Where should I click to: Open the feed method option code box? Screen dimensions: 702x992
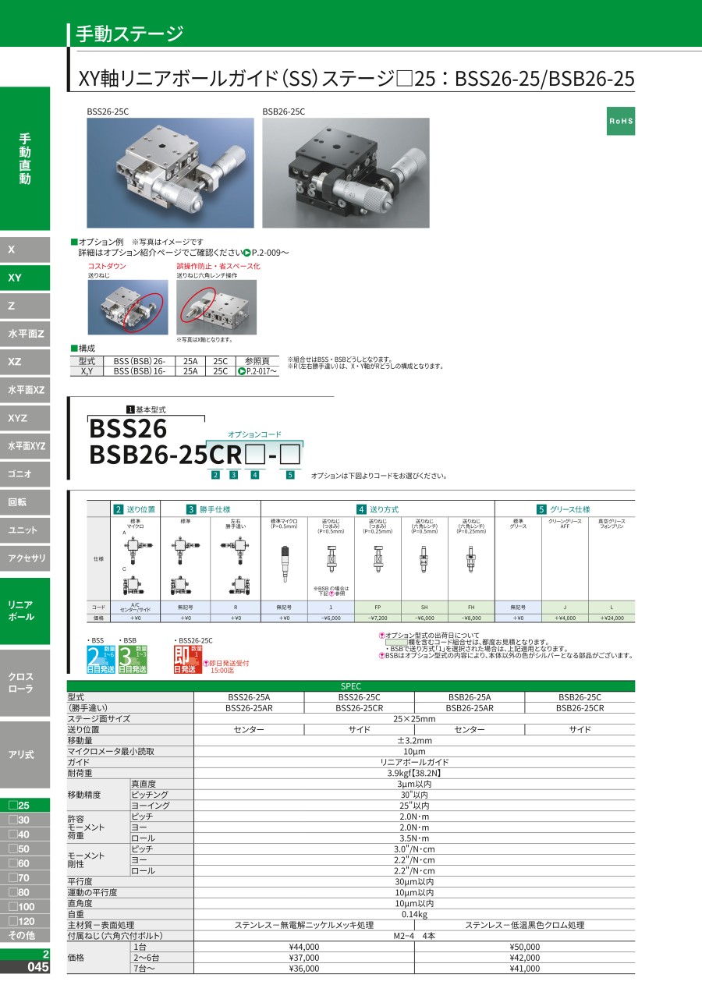(253, 452)
